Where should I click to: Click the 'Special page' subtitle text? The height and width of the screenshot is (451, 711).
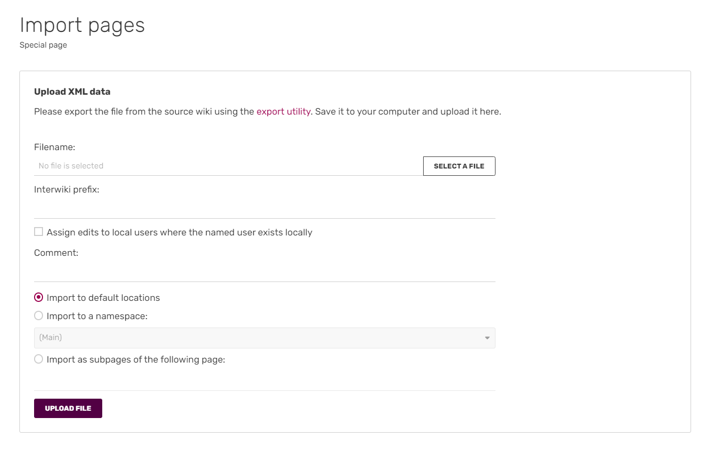click(x=44, y=45)
